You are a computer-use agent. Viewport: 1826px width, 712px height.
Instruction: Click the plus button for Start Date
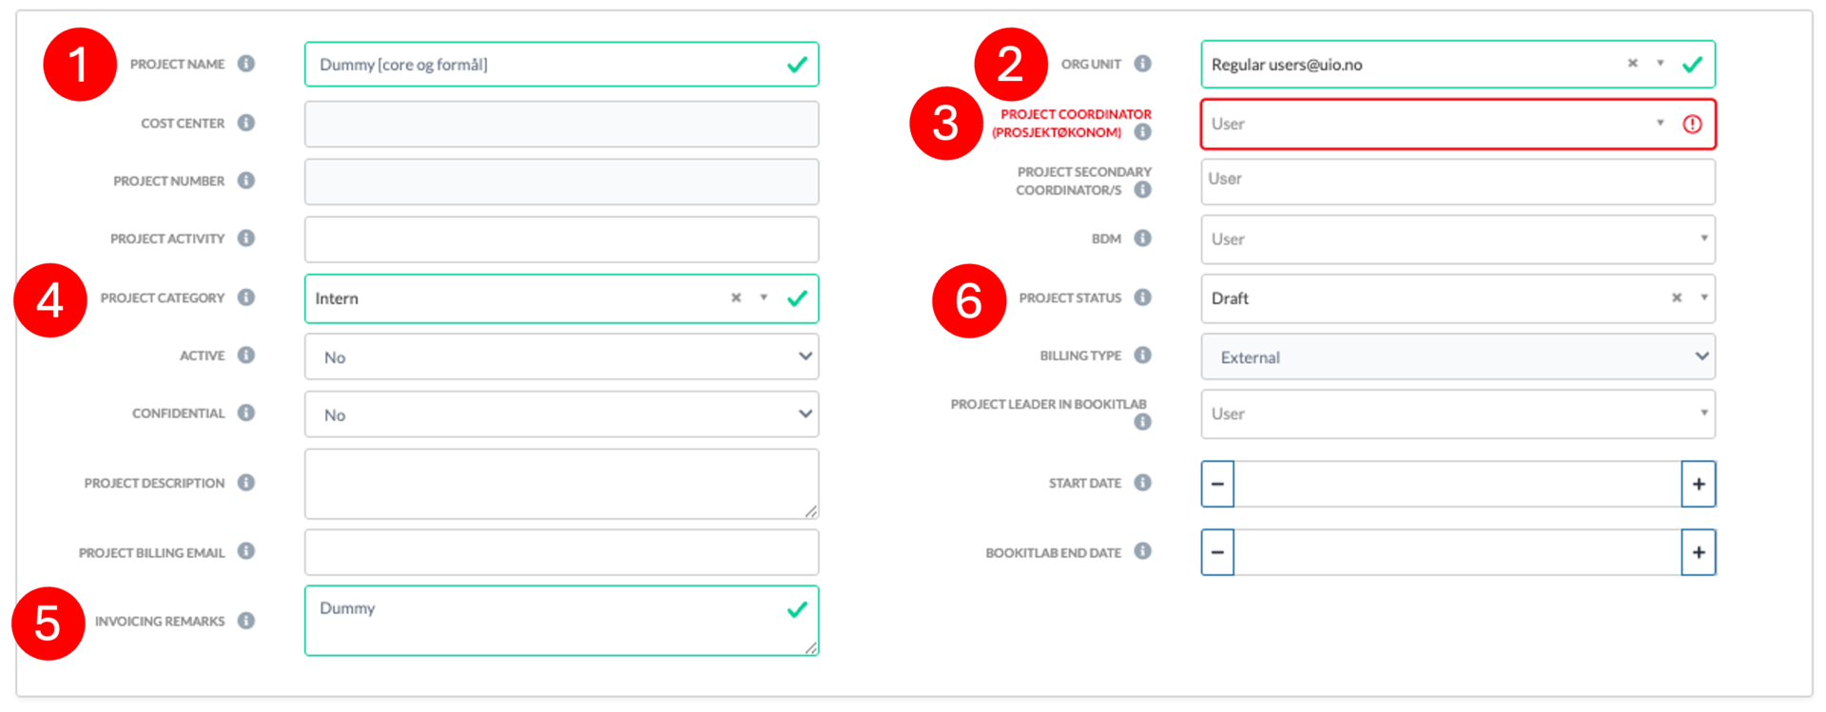[x=1699, y=484]
